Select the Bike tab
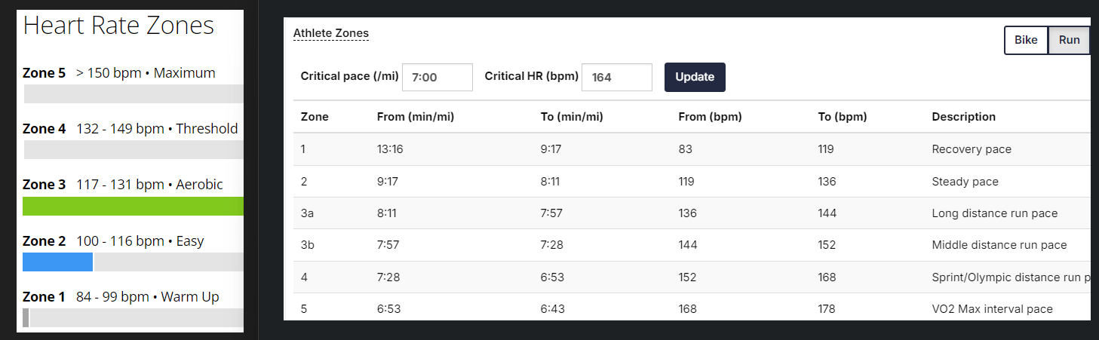 1026,41
